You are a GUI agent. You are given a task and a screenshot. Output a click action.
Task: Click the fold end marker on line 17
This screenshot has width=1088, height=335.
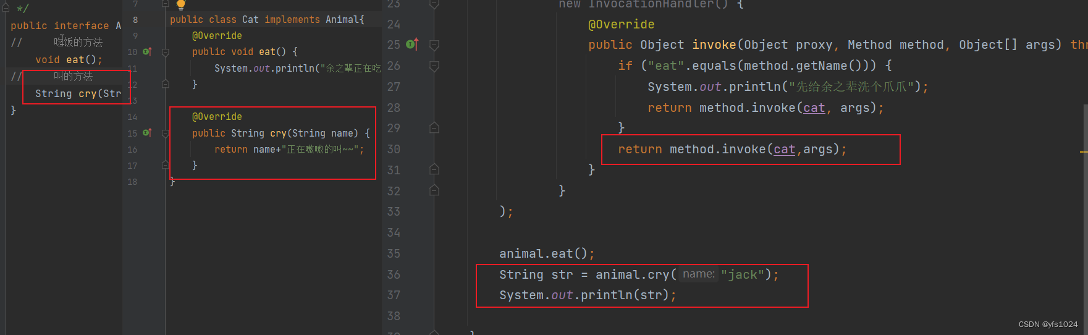tap(166, 165)
